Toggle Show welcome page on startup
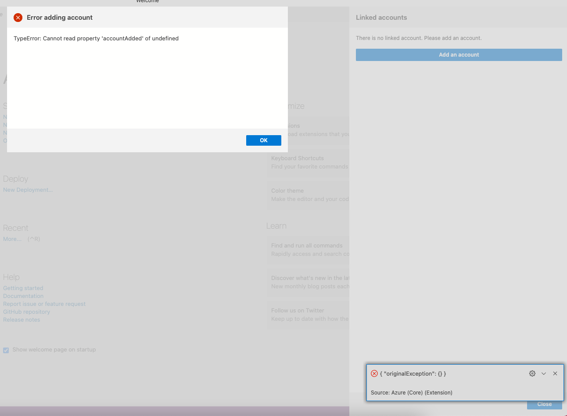 click(6, 350)
